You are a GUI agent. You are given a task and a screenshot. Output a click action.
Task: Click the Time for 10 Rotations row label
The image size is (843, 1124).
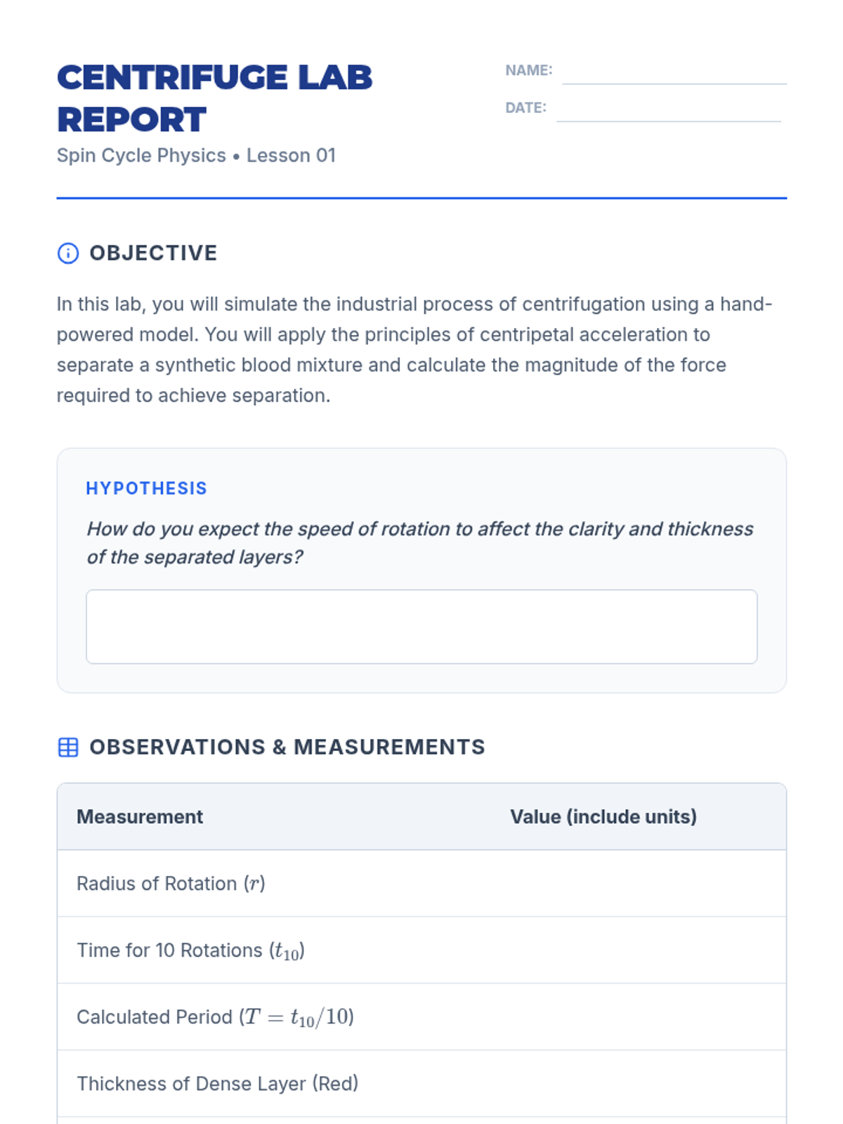click(x=190, y=950)
